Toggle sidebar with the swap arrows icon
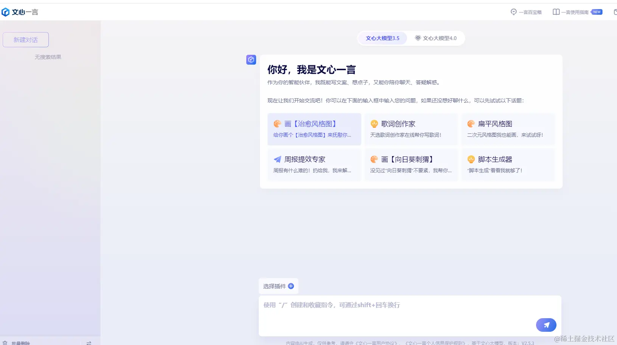Image resolution: width=617 pixels, height=345 pixels. [x=89, y=343]
